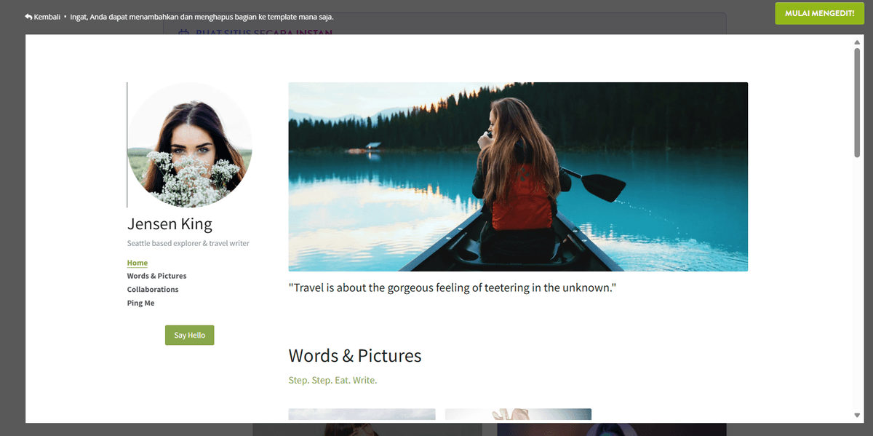Go to Words & Pictures menu item
The width and height of the screenshot is (873, 436).
(x=156, y=276)
